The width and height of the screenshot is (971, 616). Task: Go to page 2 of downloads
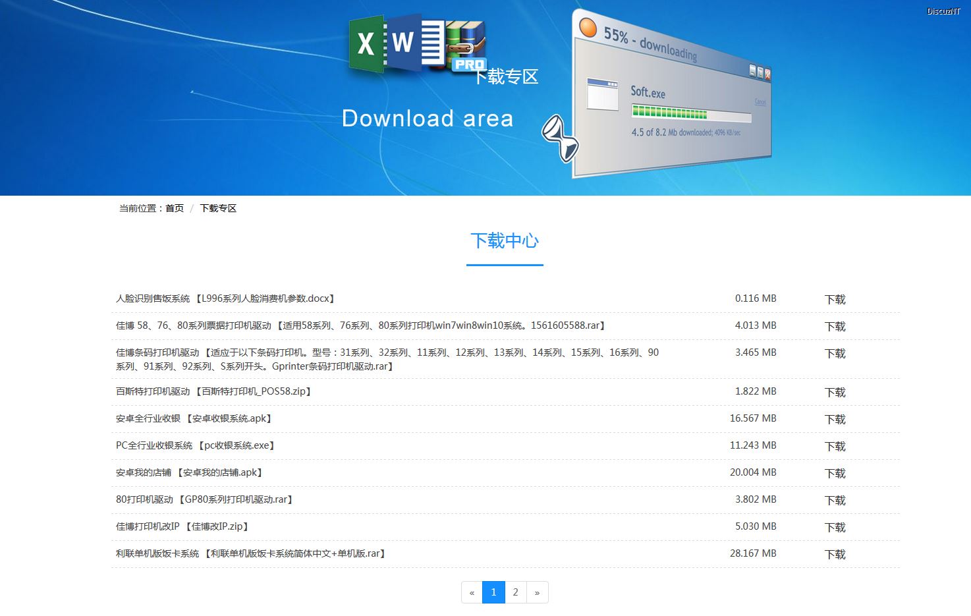tap(515, 592)
